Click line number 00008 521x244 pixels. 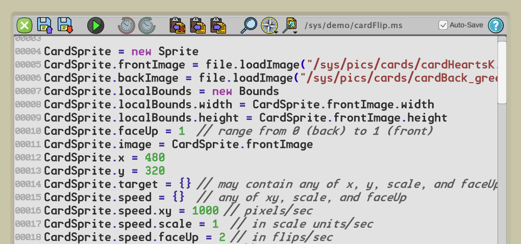(28, 105)
